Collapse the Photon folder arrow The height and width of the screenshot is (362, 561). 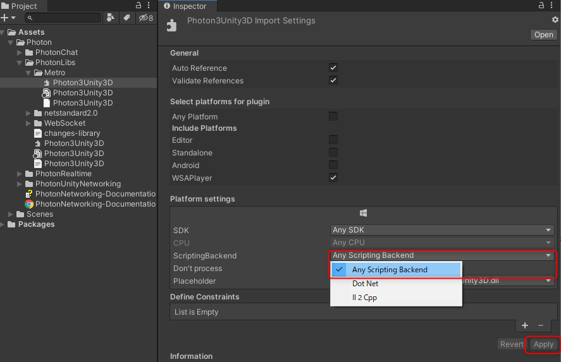[11, 42]
